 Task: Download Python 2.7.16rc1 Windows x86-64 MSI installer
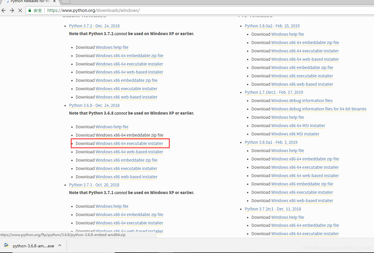pyautogui.click(x=298, y=126)
